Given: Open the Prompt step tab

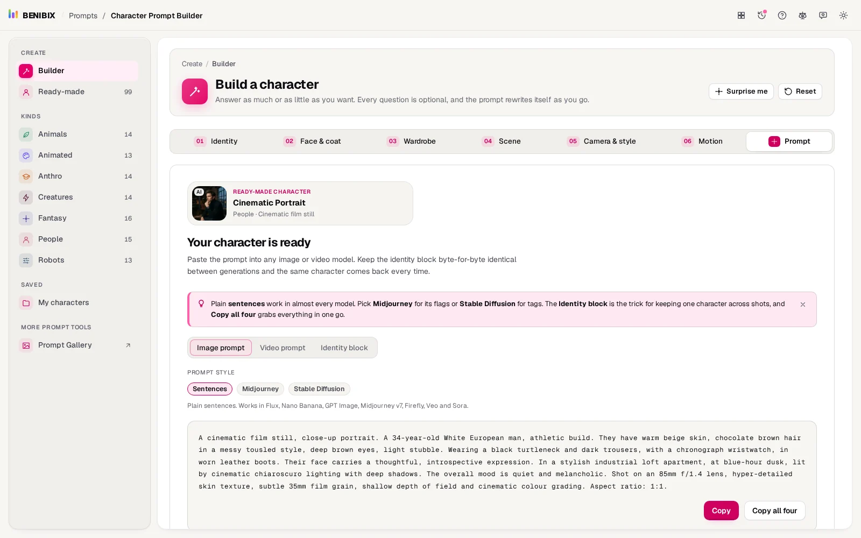Looking at the screenshot, I should click(789, 141).
